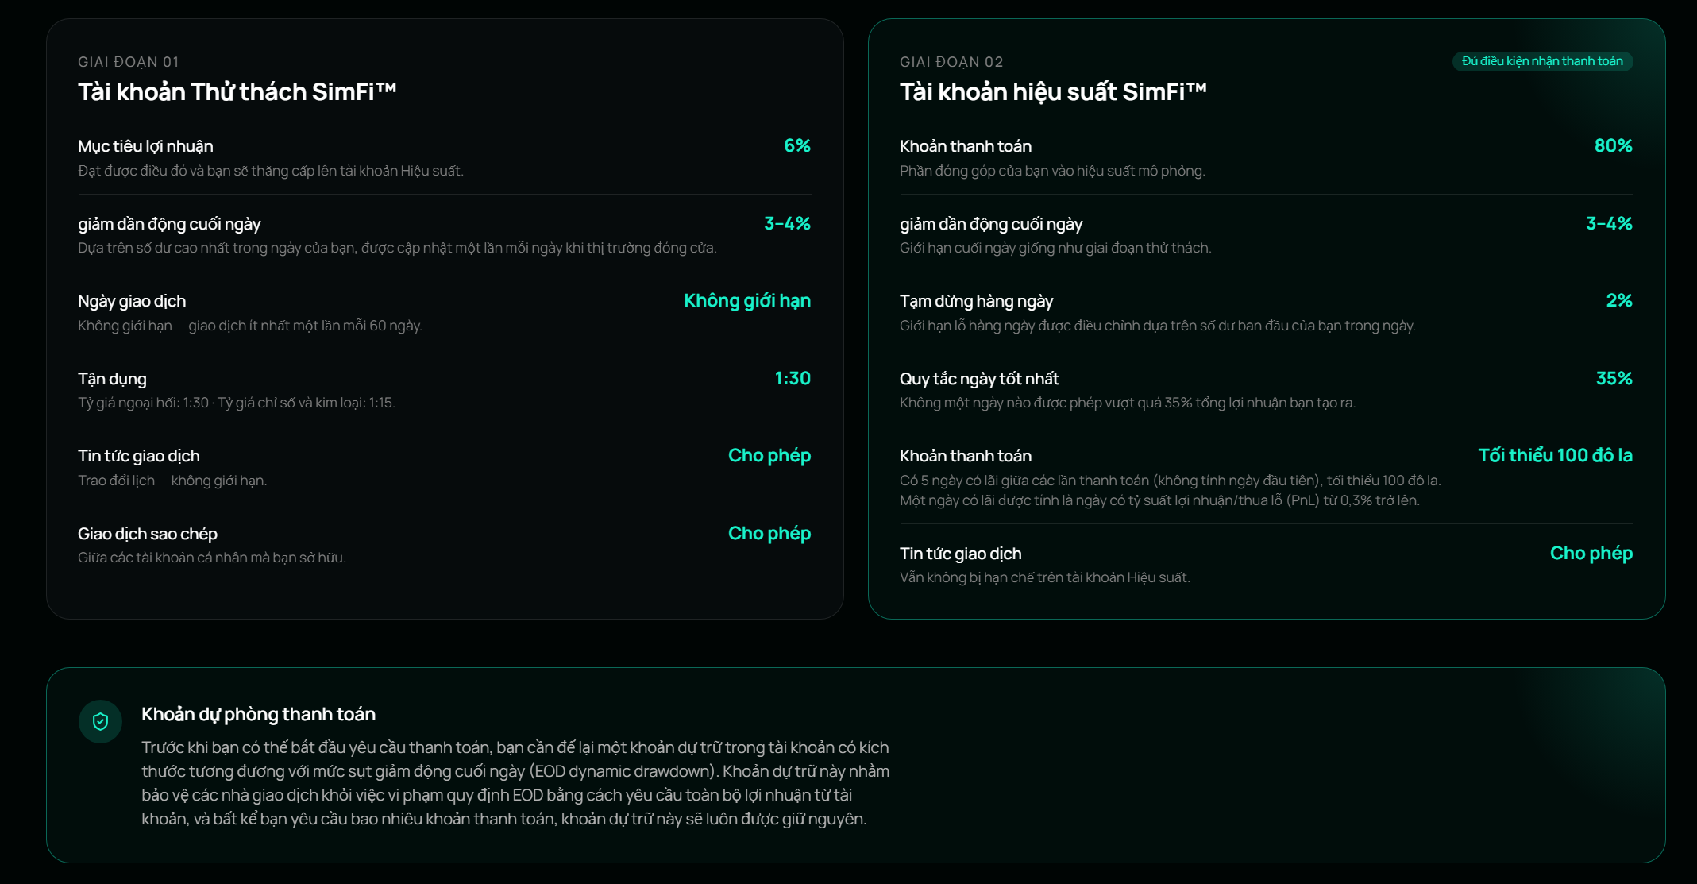The width and height of the screenshot is (1697, 884).
Task: Click the Mục tiêu lợi nhuận row label
Action: (145, 146)
